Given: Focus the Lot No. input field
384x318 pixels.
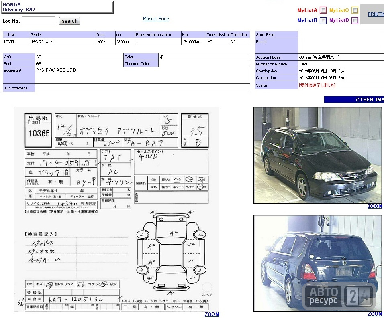Looking at the screenshot, I should tap(39, 21).
